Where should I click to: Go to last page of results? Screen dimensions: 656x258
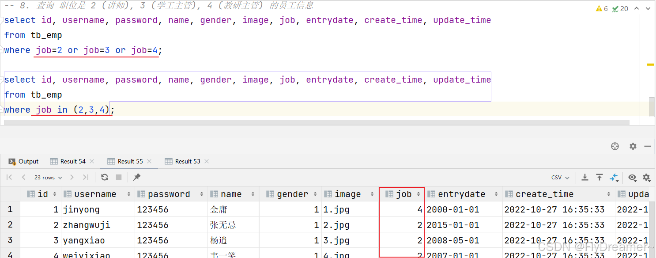[x=86, y=177]
